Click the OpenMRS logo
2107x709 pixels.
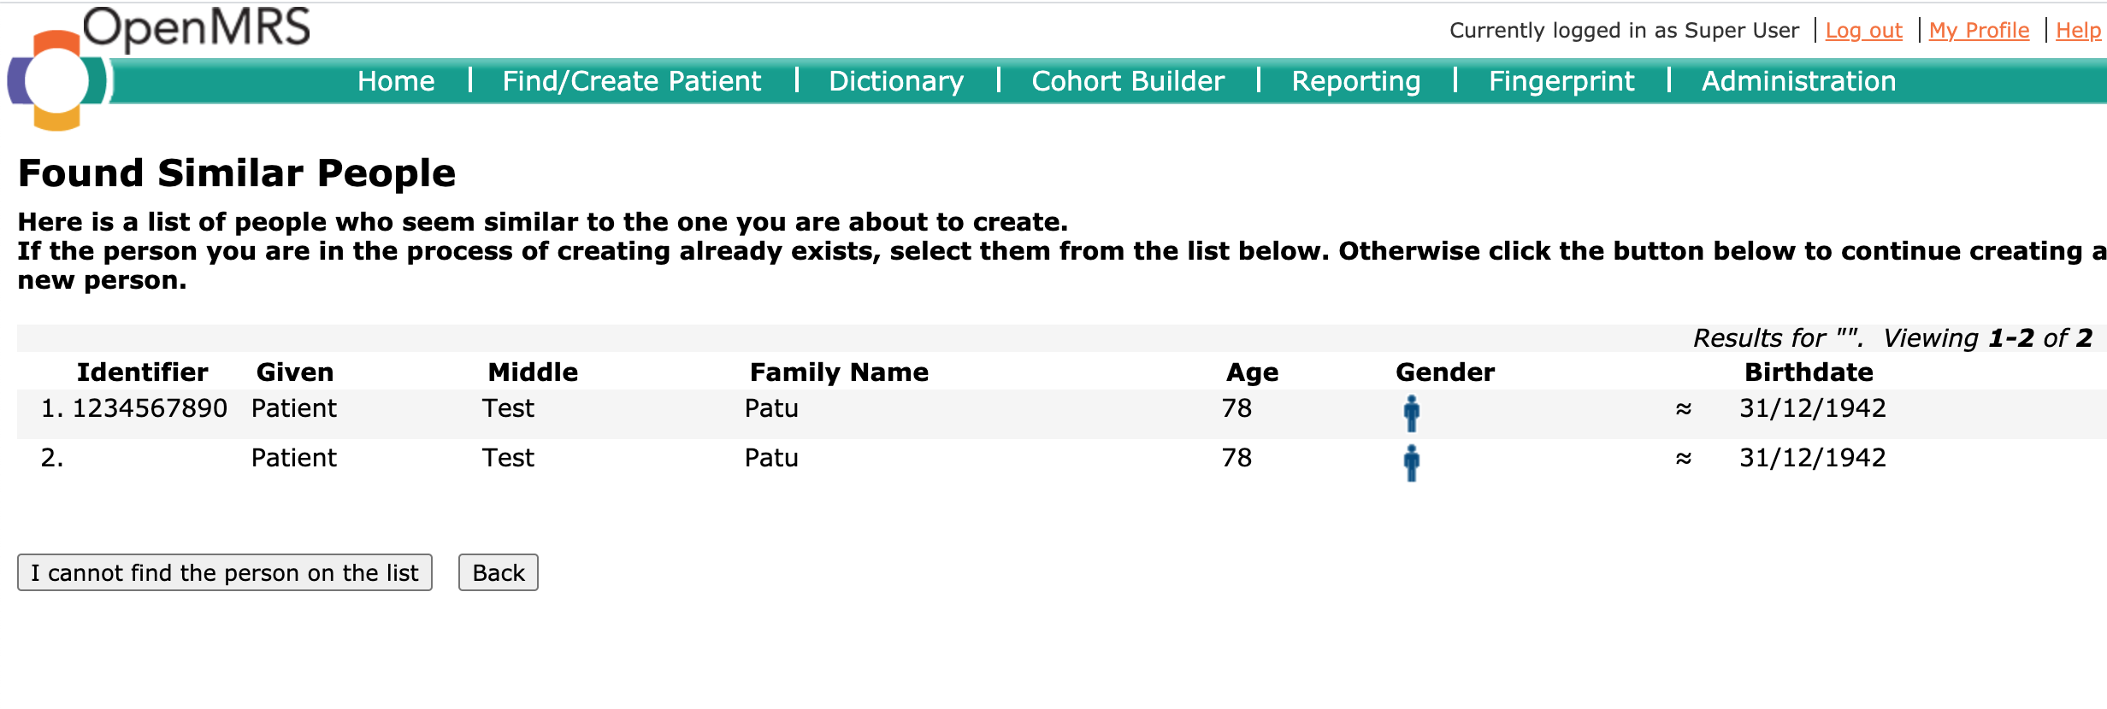pyautogui.click(x=159, y=67)
